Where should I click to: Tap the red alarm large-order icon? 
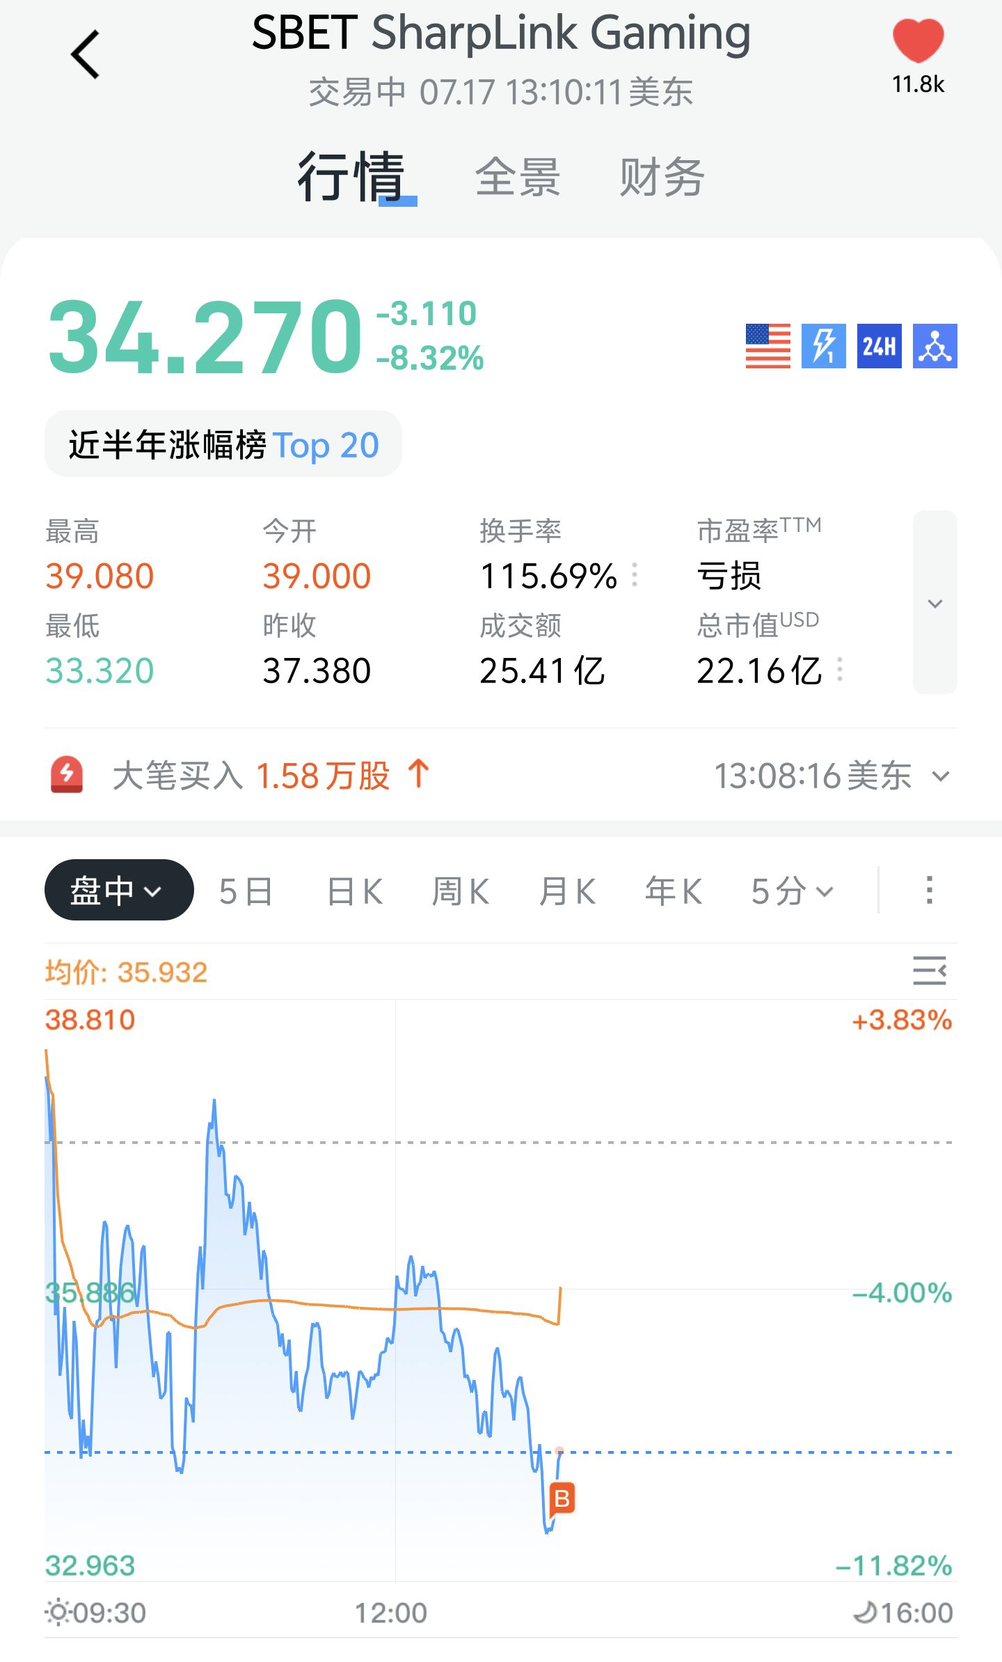pyautogui.click(x=67, y=774)
